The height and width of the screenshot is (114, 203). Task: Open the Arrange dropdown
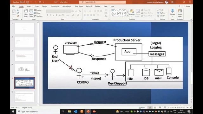(x=132, y=13)
